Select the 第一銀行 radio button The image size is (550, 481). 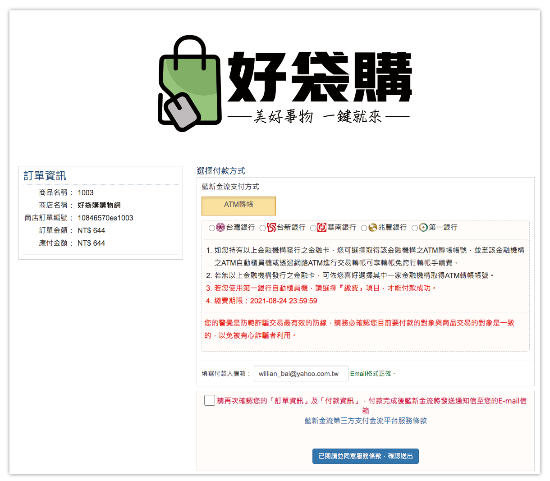tap(415, 228)
